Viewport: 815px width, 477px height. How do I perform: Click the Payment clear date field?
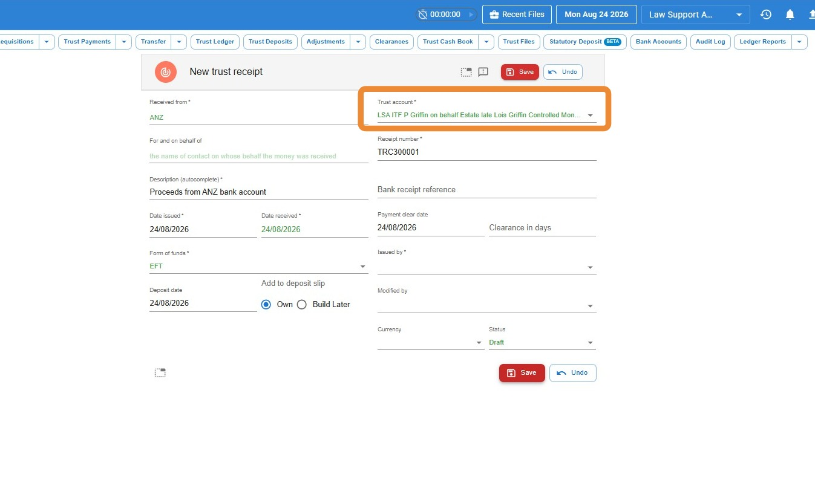pyautogui.click(x=431, y=228)
